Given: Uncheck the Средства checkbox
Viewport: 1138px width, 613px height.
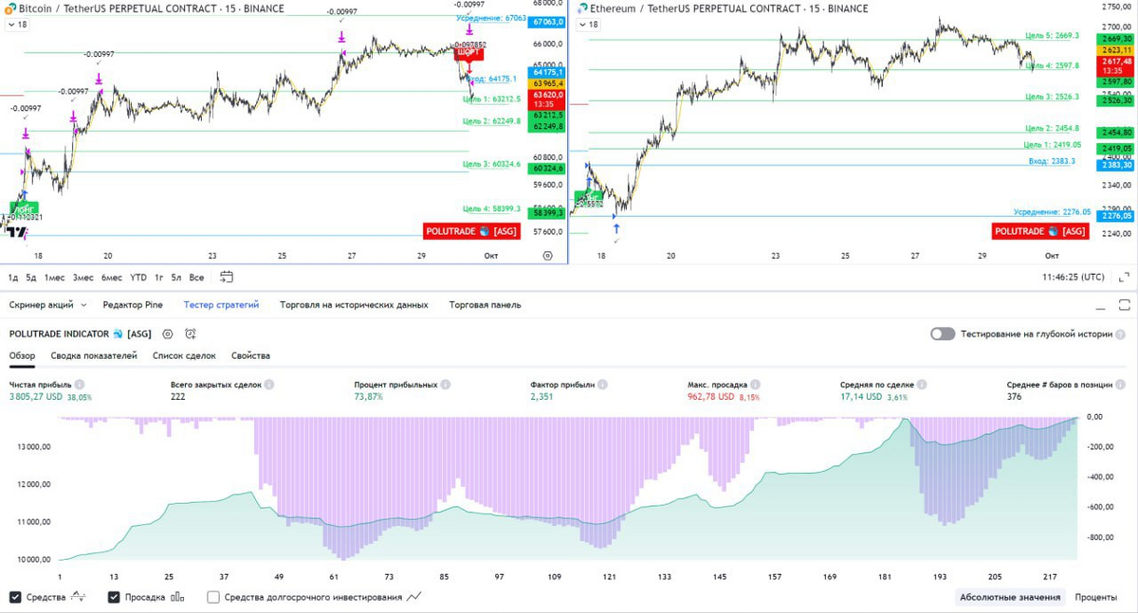Looking at the screenshot, I should click(x=15, y=598).
